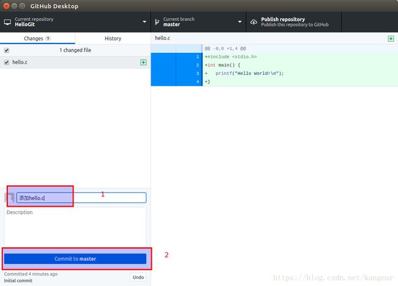Click the hello.c filename in diff header
This screenshot has width=398, height=286.
pyautogui.click(x=162, y=38)
